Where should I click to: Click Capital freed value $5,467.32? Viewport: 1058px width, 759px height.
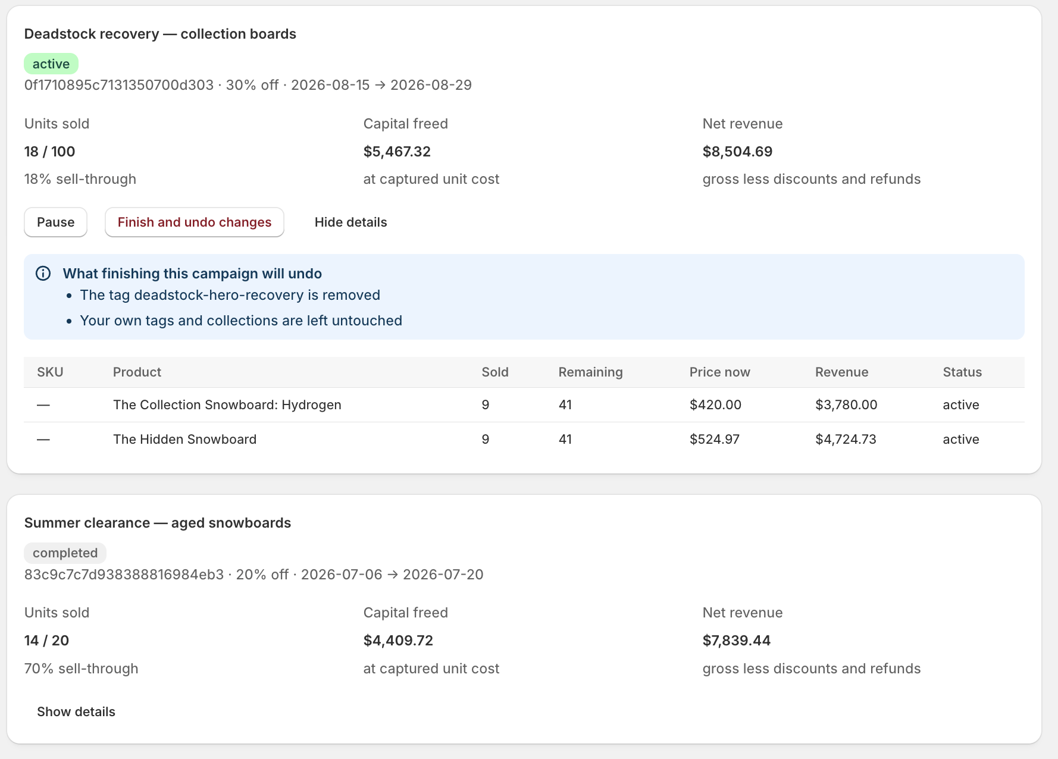coord(397,152)
